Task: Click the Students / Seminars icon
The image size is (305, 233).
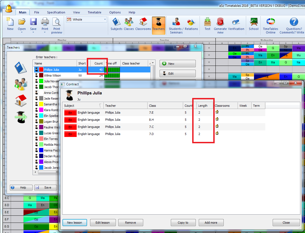Action: [x=176, y=26]
